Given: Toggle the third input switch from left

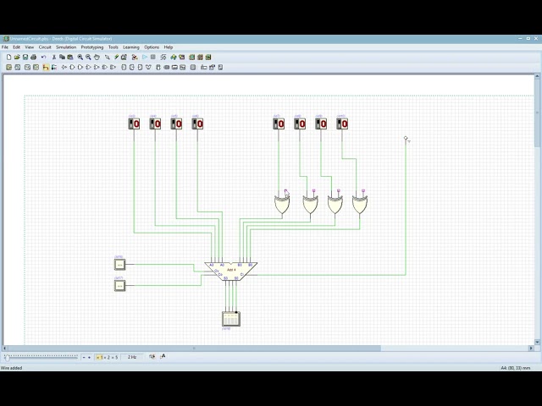Looking at the screenshot, I should (x=176, y=123).
